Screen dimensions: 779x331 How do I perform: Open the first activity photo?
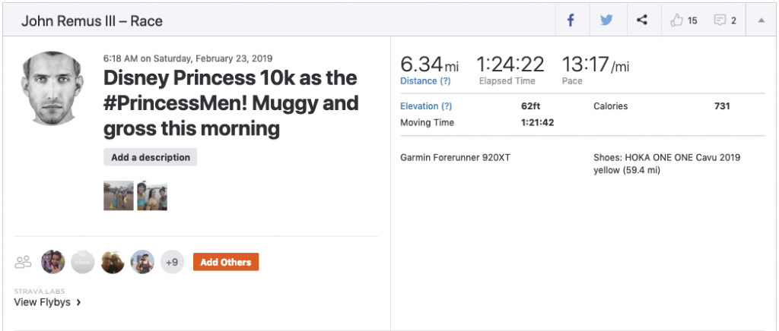pyautogui.click(x=119, y=196)
